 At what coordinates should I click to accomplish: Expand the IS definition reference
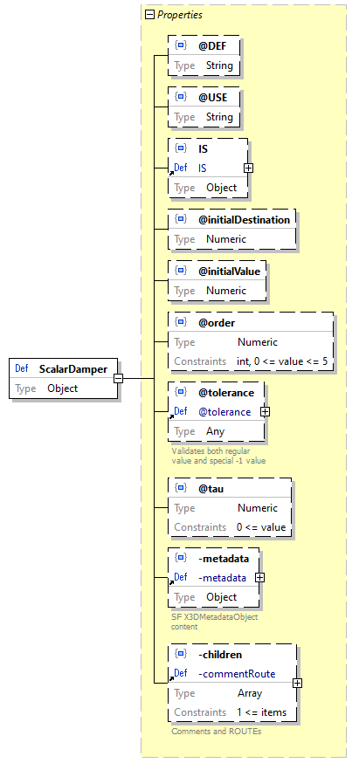[x=248, y=168]
